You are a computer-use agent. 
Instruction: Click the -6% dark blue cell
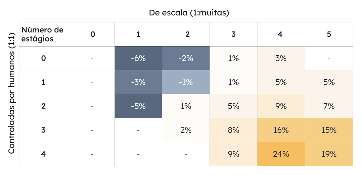click(138, 58)
